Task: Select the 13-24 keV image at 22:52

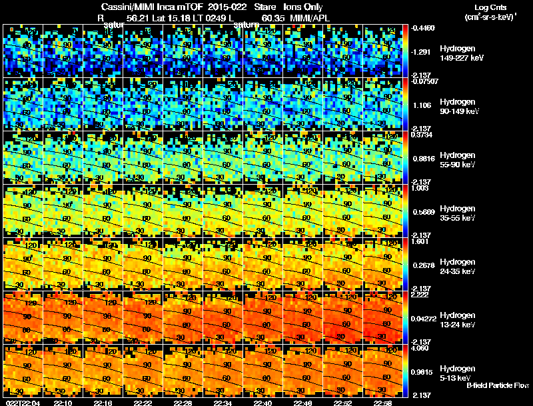Action: (x=343, y=318)
